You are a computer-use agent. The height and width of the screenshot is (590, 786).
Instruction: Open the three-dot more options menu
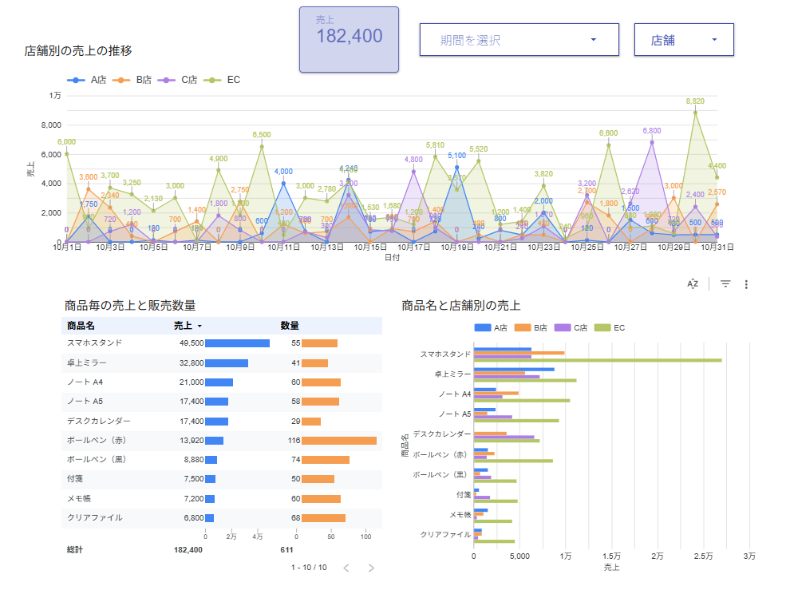click(x=746, y=284)
